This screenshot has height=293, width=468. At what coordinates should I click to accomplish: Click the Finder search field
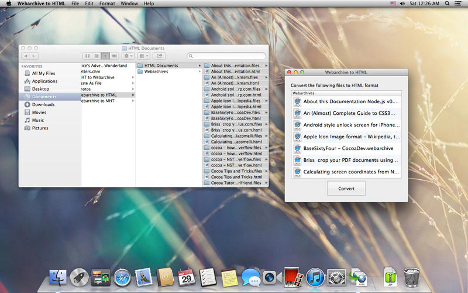(x=226, y=56)
